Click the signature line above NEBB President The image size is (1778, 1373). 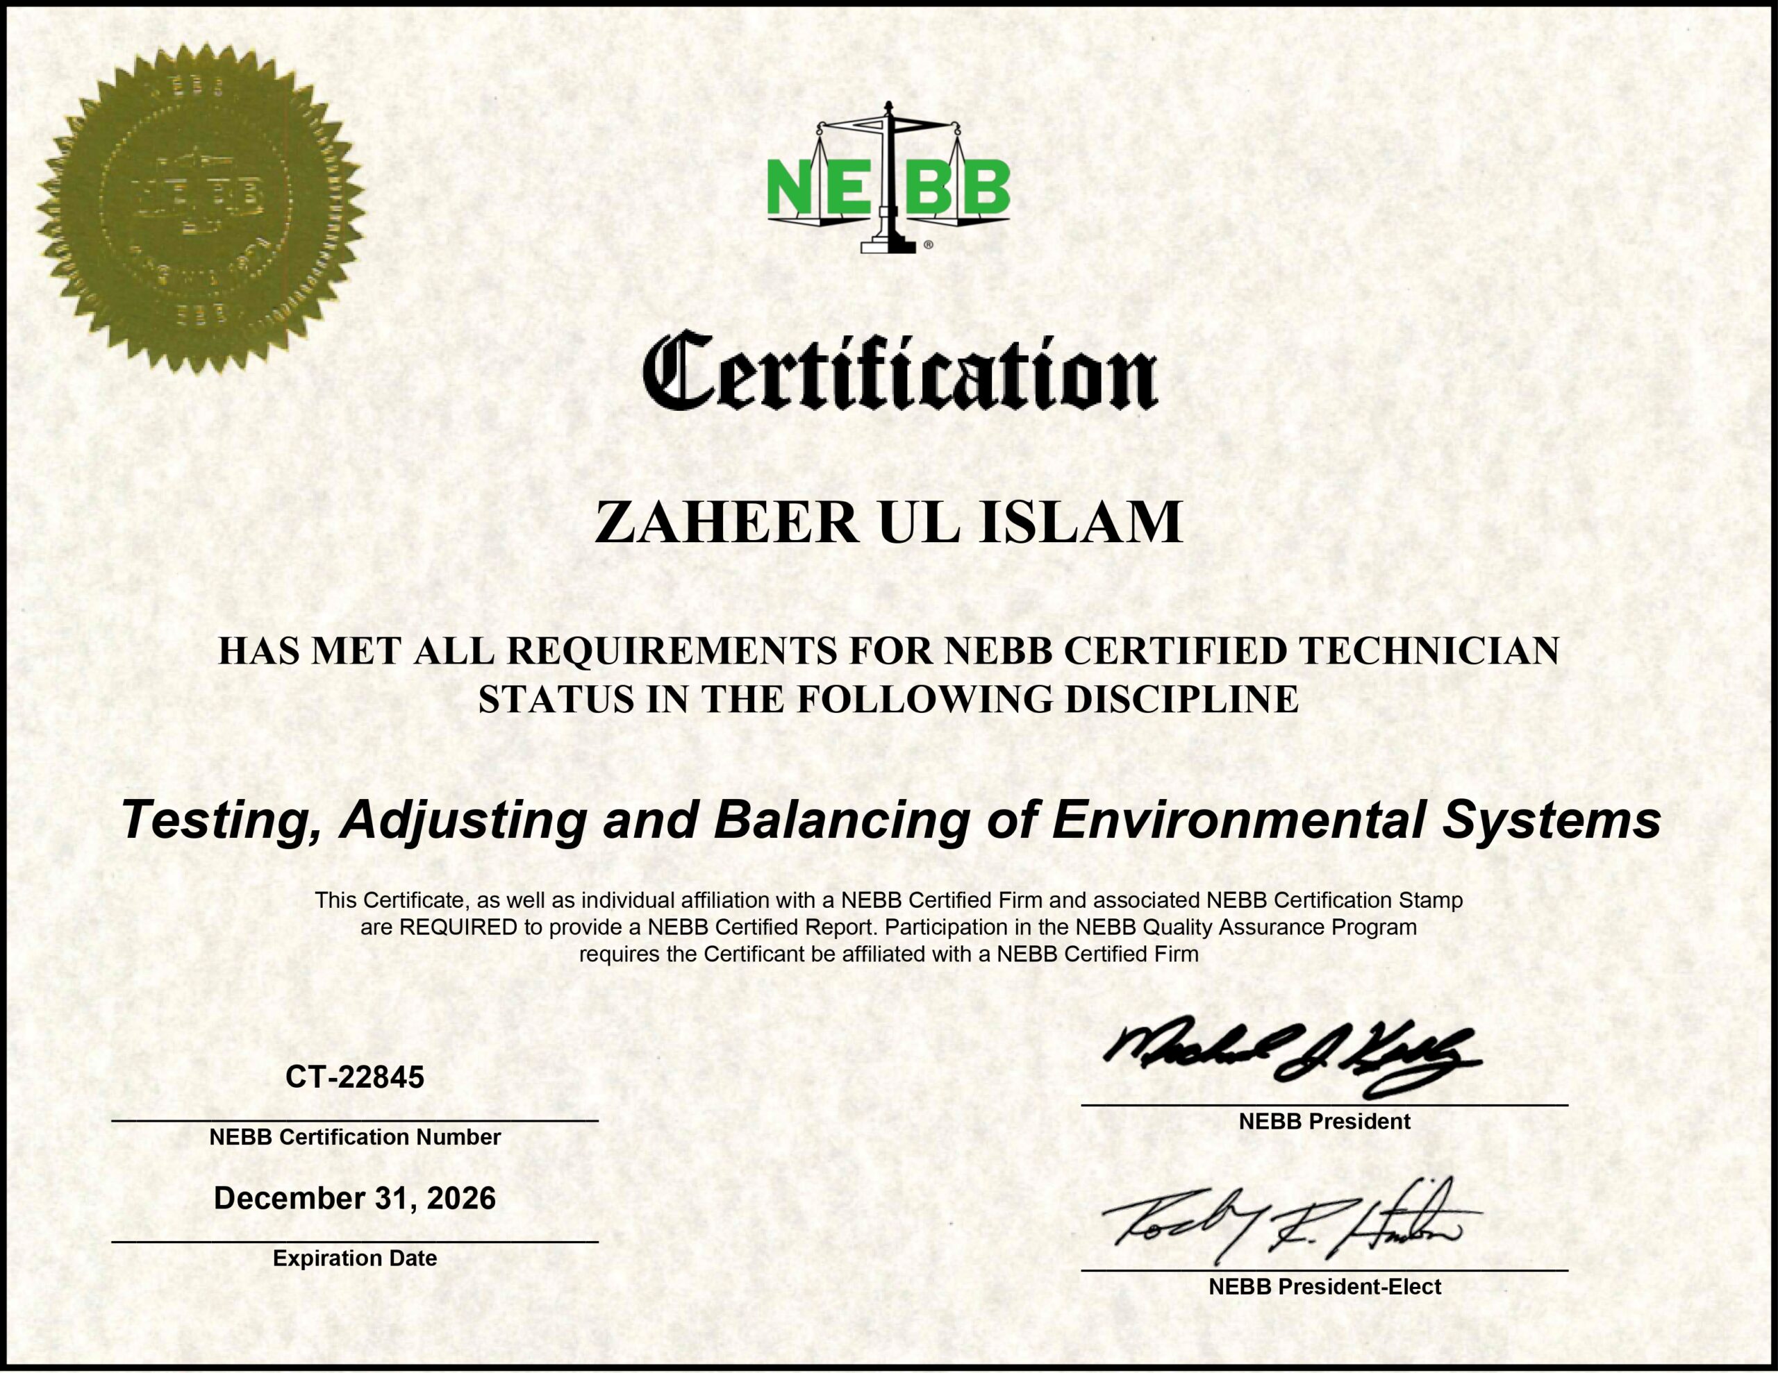[x=1324, y=1105]
